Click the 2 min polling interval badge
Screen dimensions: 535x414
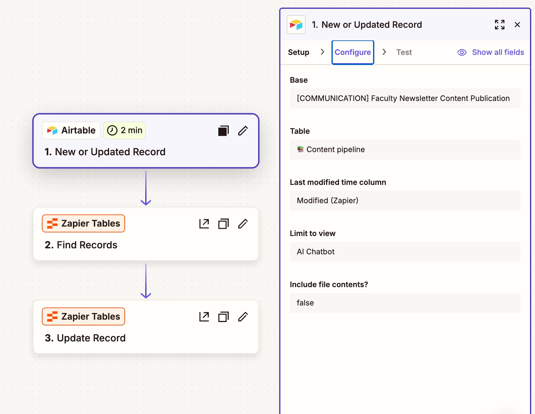coord(124,130)
